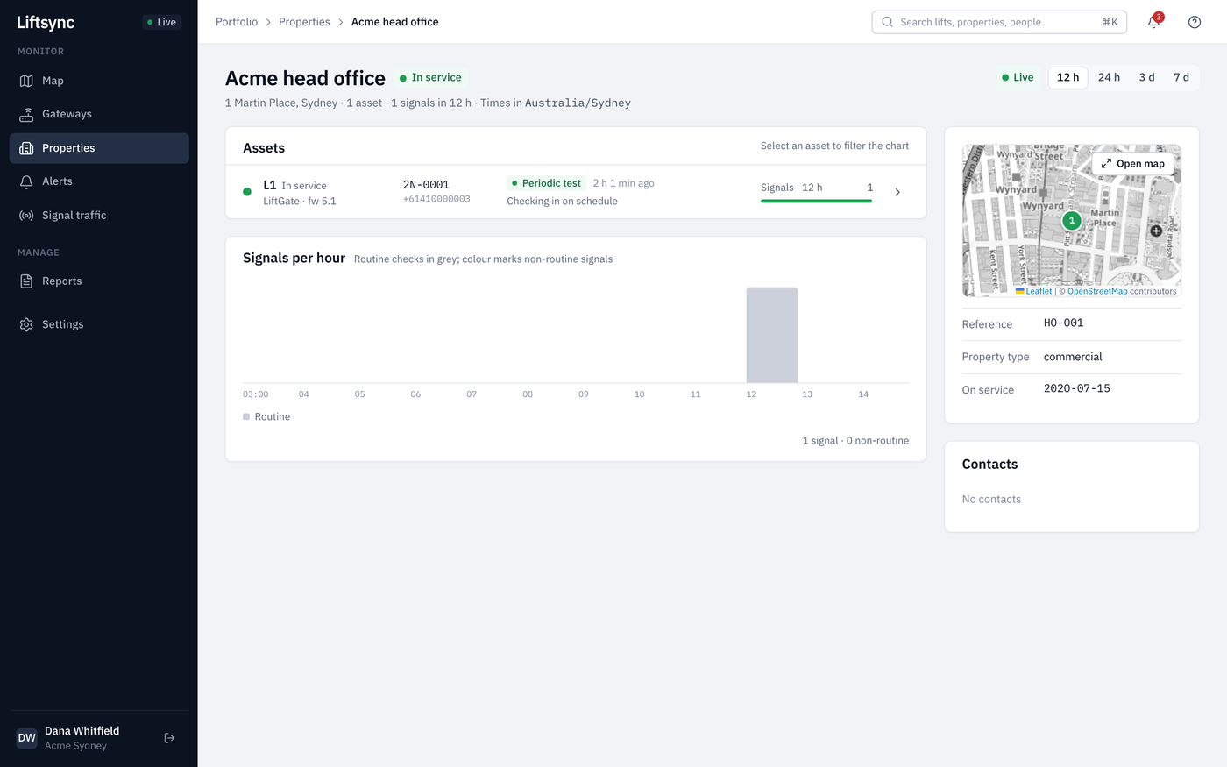Click the Periodic test badge
This screenshot has width=1227, height=767.
545,183
